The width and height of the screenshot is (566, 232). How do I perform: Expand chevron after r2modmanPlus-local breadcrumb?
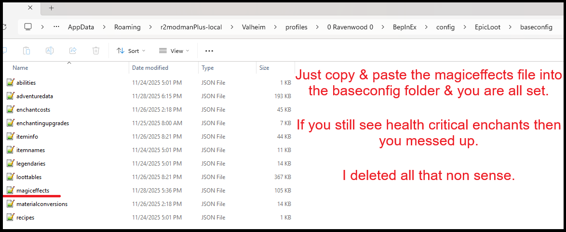click(x=231, y=27)
